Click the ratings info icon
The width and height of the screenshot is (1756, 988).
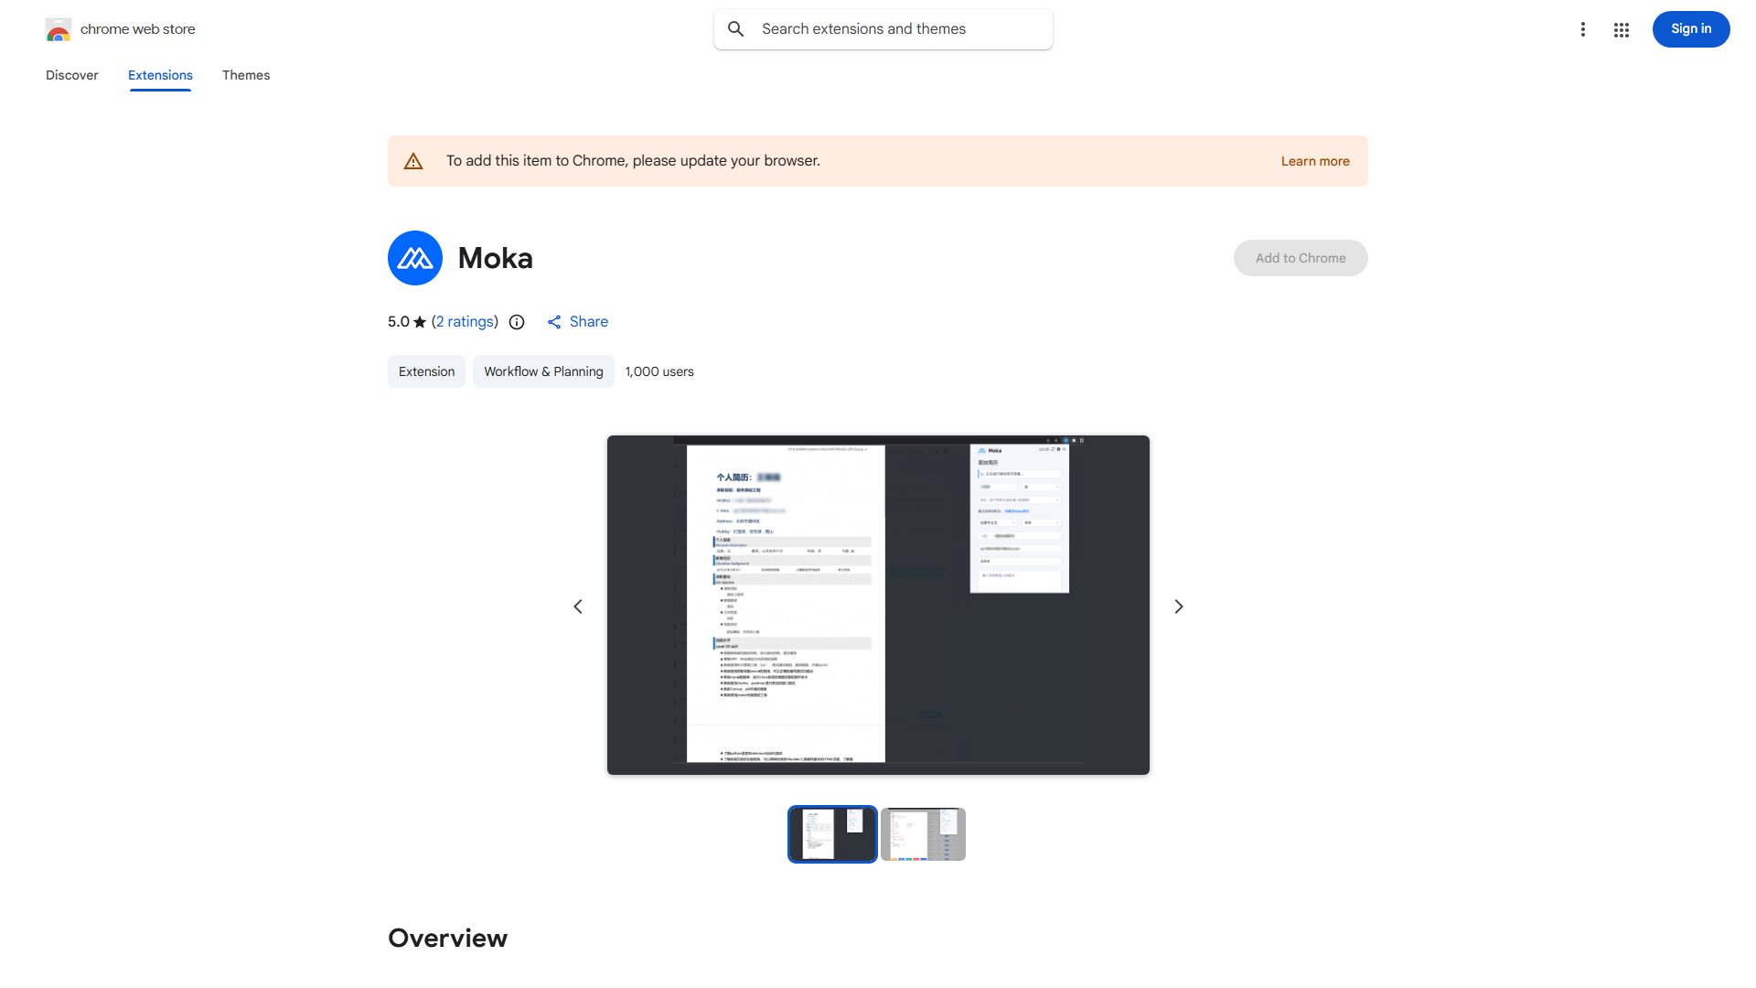(517, 322)
